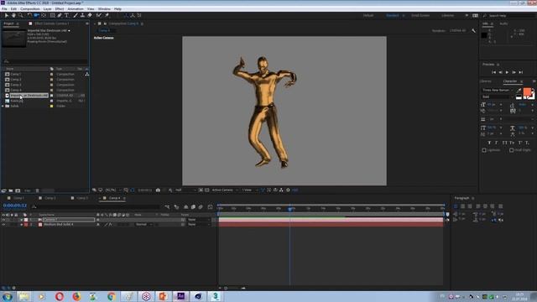Screen dimensions: 537x302
Task: Click the timeline current timecode field
Action: 15,206
